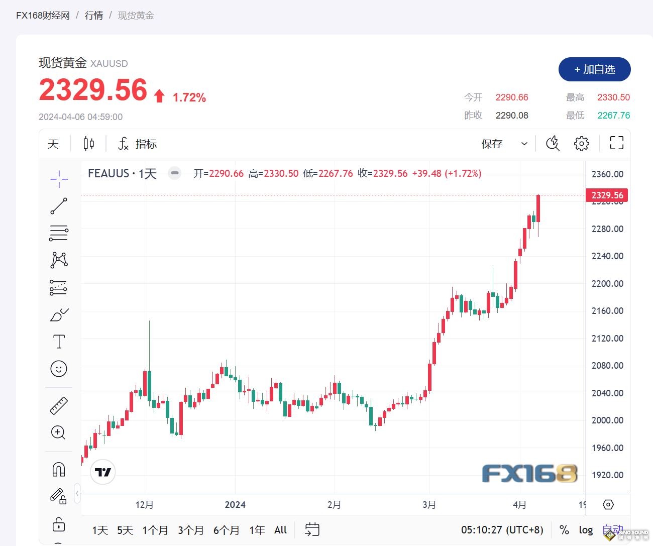This screenshot has width=653, height=546.
Task: Open chart settings gear
Action: 581,143
